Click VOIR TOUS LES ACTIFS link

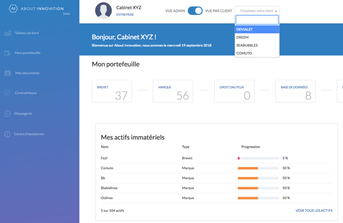pos(314,210)
